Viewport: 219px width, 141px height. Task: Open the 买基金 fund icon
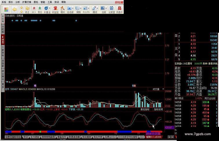pyautogui.click(x=46, y=8)
